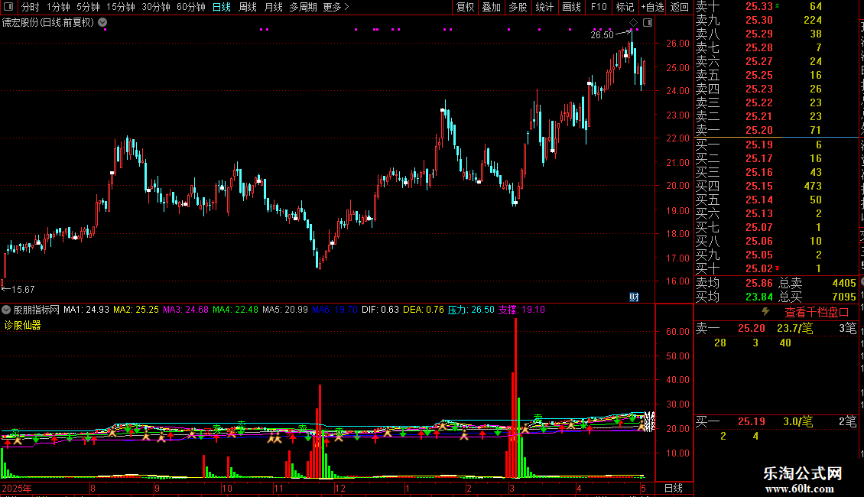Click the lightning bolt icon
This screenshot has width=864, height=497.
[765, 312]
